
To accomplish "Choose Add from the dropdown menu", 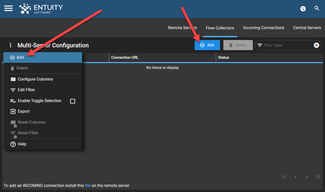I will click(43, 57).
